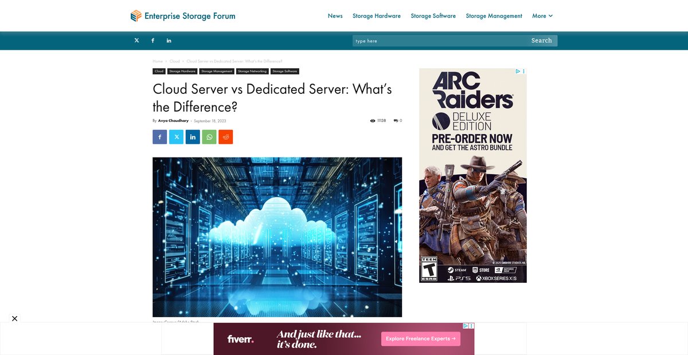Focus the 'type here' search field

point(440,41)
